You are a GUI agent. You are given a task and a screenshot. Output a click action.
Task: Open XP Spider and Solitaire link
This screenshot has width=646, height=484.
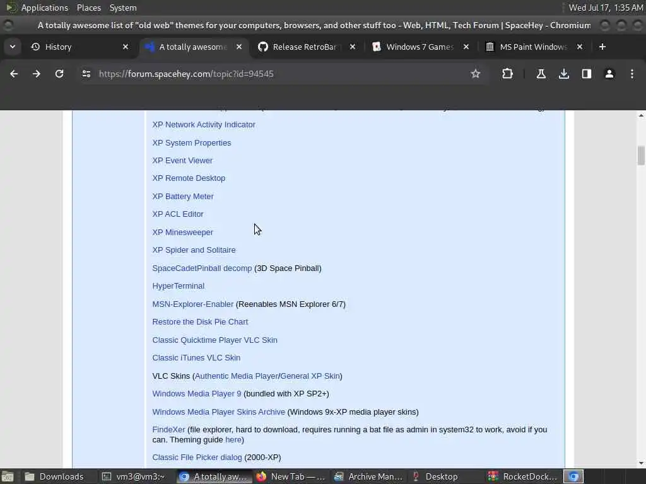[194, 250]
